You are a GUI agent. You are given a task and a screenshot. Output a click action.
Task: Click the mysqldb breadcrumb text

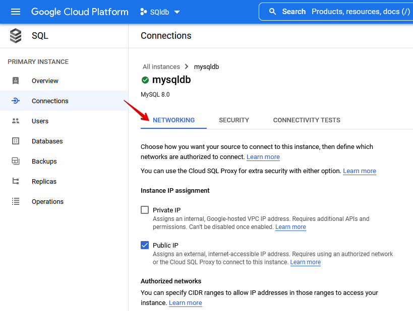(206, 67)
